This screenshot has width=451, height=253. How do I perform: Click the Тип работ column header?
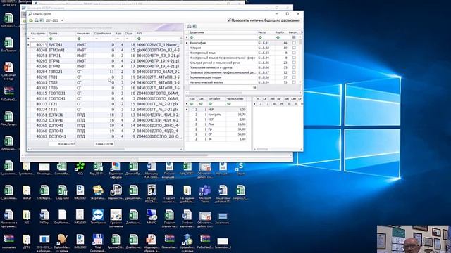(216, 99)
